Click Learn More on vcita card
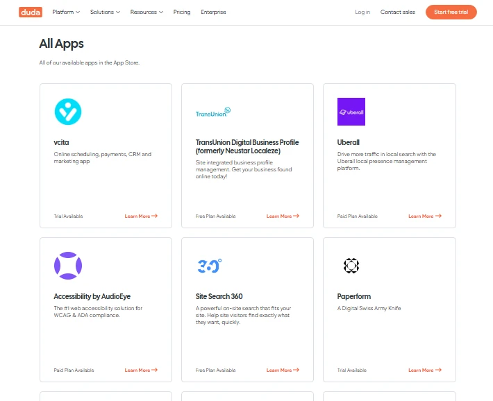This screenshot has height=401, width=493. pyautogui.click(x=141, y=216)
